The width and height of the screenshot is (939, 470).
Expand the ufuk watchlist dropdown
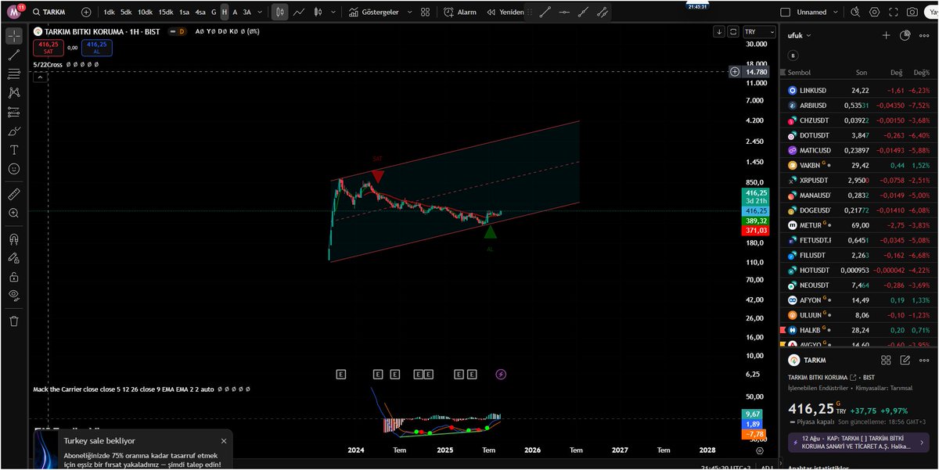tap(799, 36)
